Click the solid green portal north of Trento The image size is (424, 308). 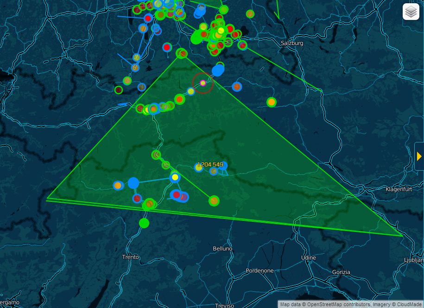144,223
